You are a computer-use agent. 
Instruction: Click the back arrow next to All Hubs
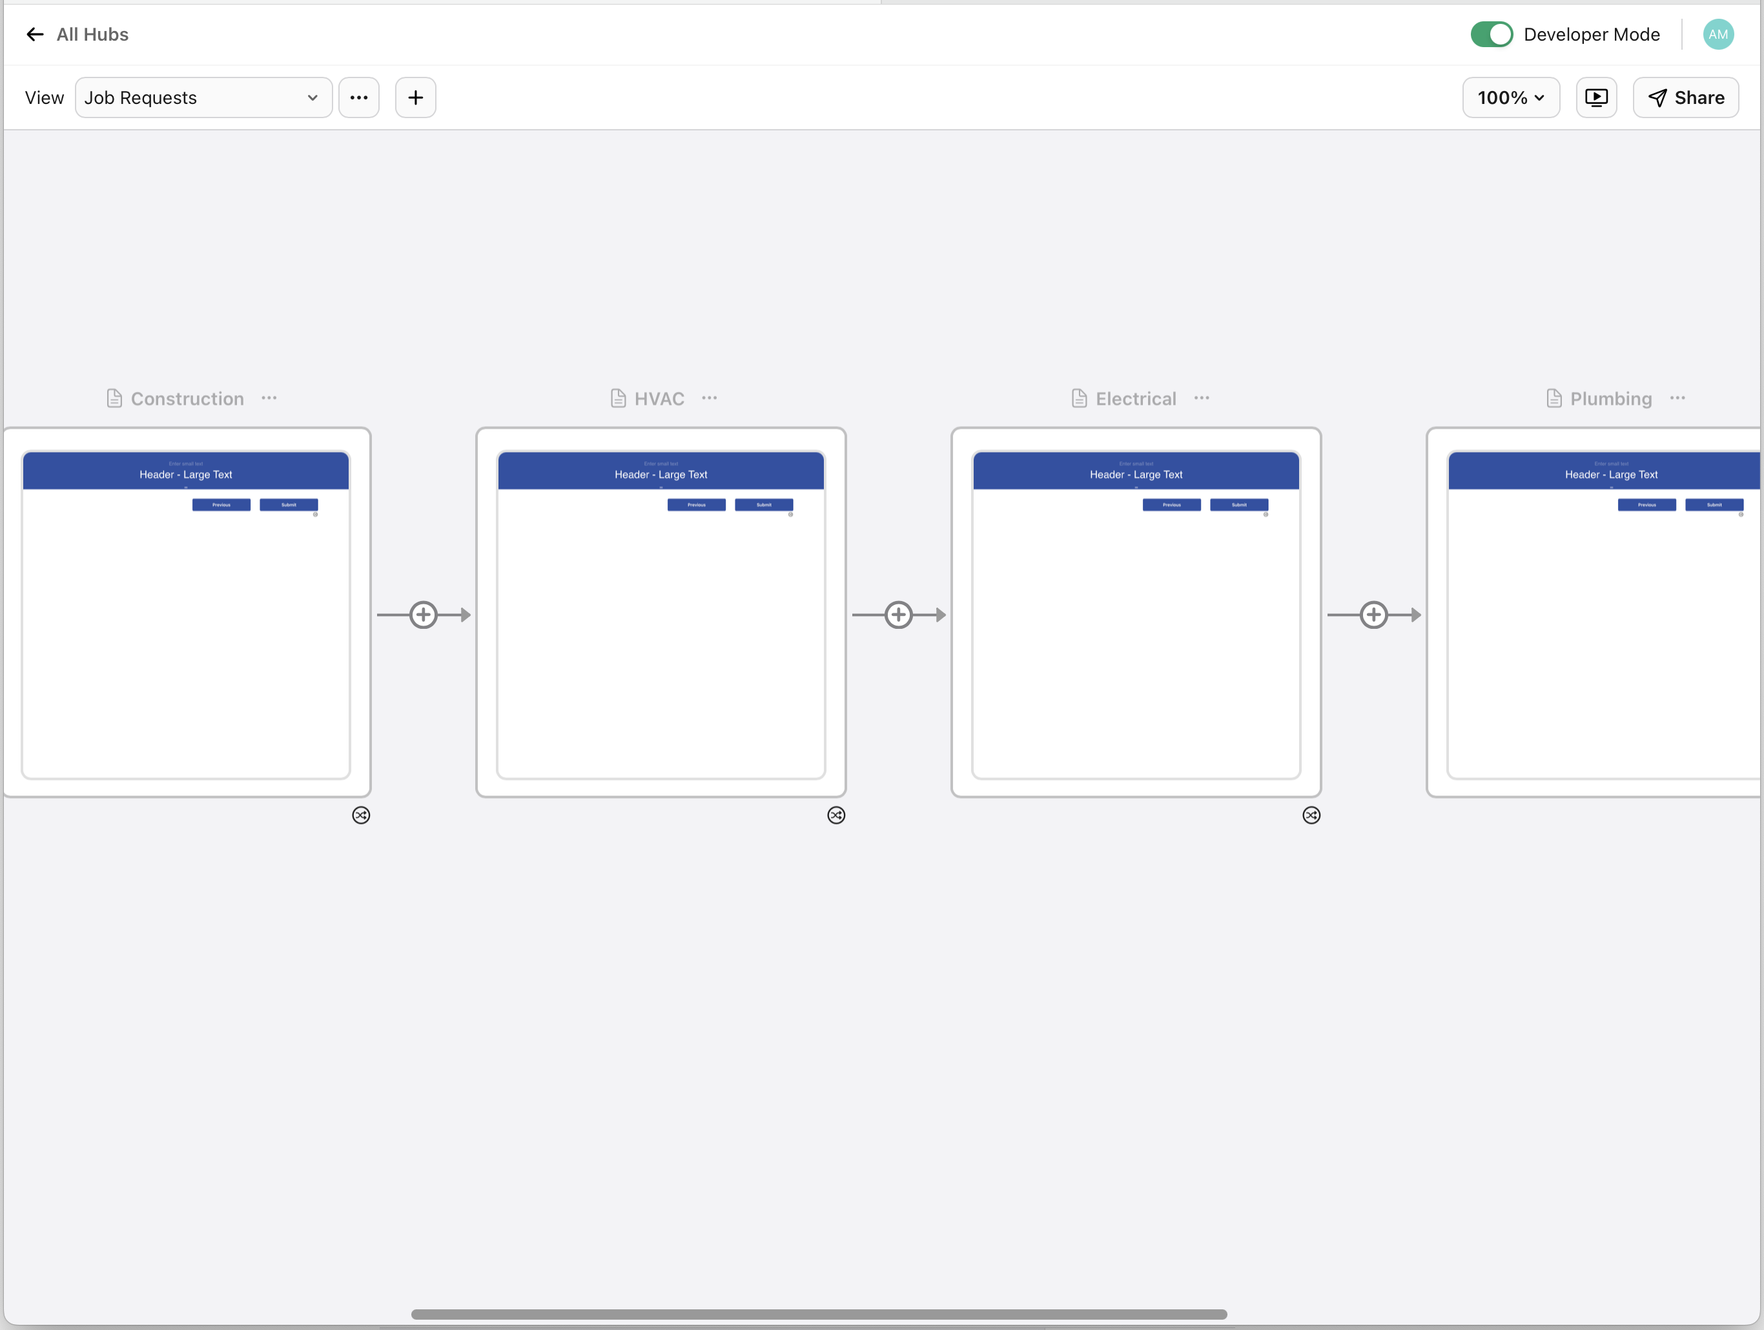tap(34, 34)
